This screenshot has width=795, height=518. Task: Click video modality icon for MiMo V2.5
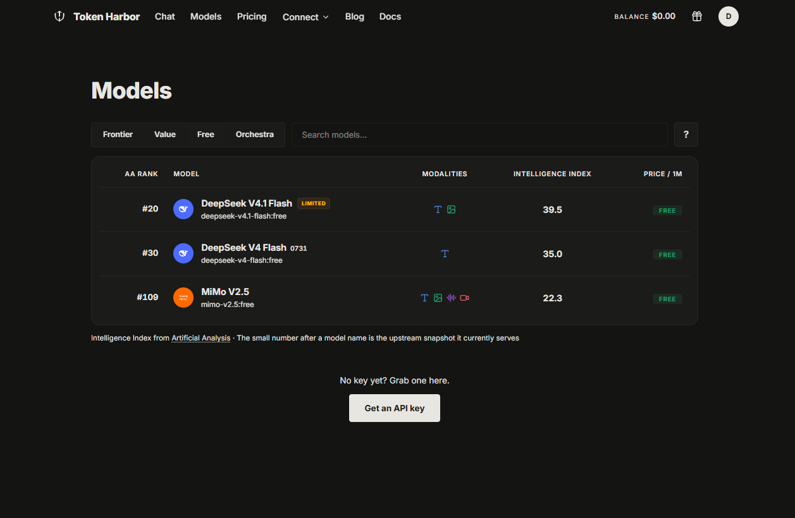pos(464,298)
